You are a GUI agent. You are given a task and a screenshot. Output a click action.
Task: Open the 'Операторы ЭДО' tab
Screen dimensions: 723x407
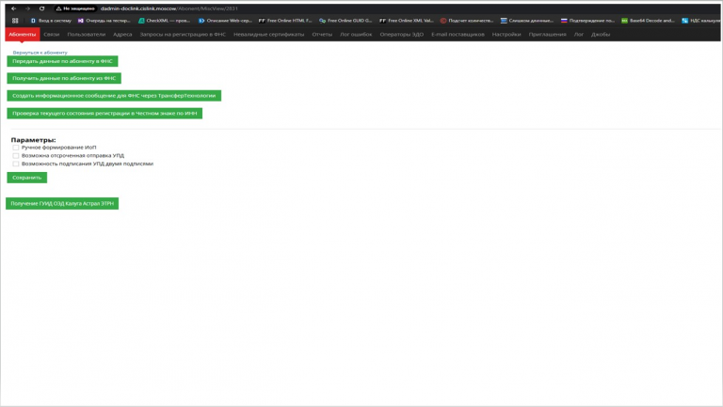(x=402, y=34)
